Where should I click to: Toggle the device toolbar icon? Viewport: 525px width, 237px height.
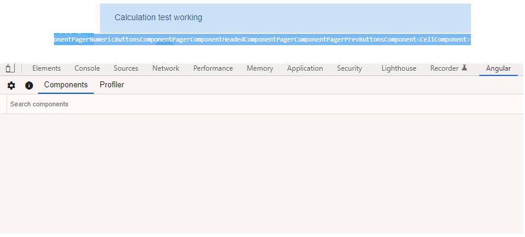(10, 68)
